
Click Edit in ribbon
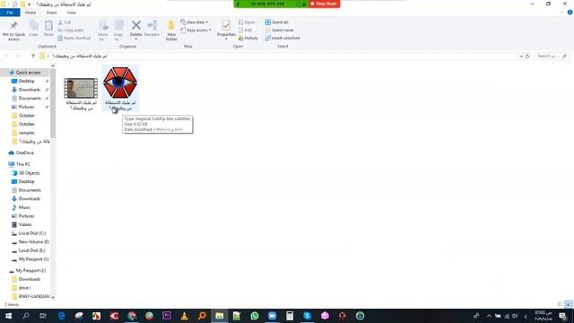(x=245, y=30)
